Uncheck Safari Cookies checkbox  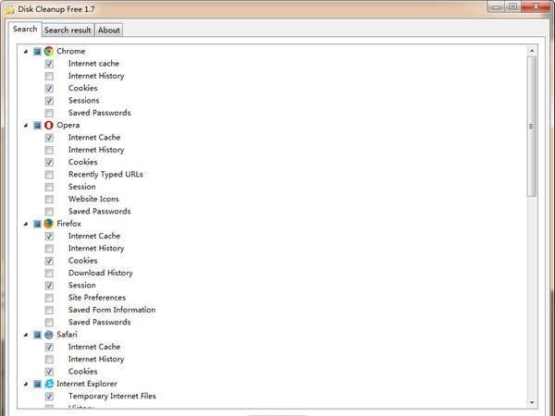click(49, 372)
